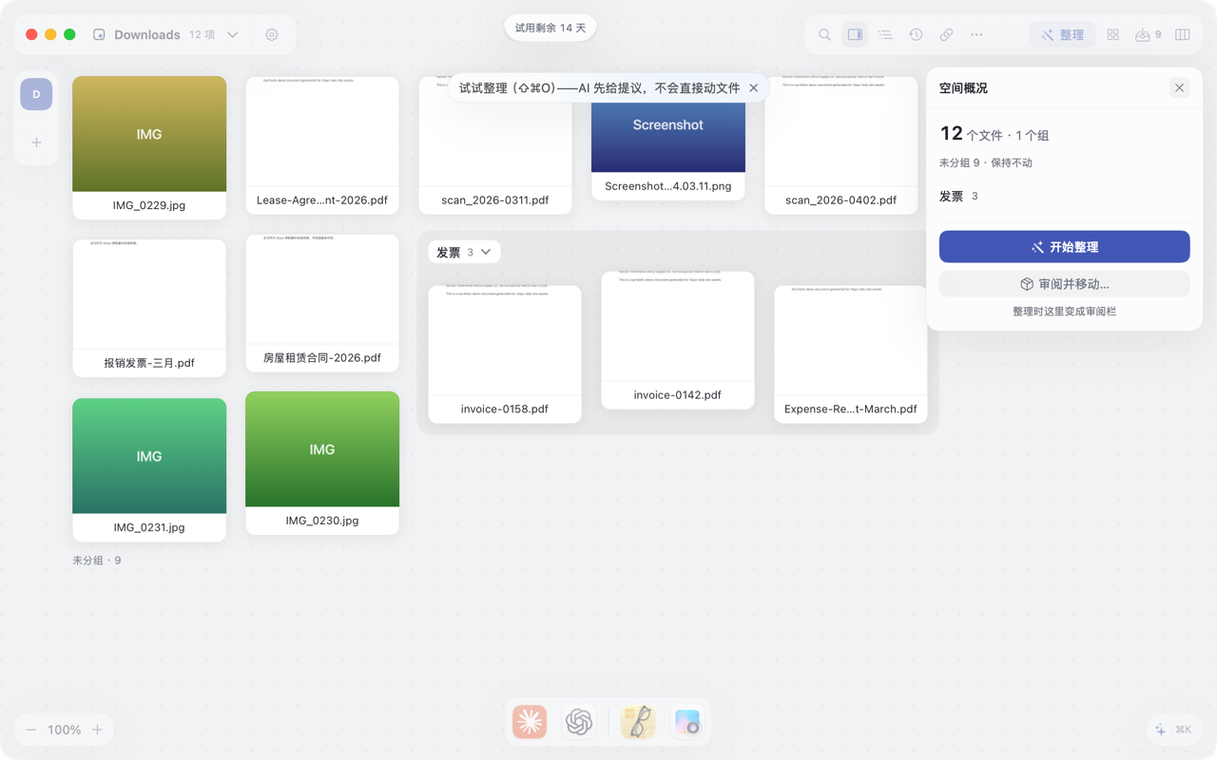
Task: Open the more options ellipsis
Action: click(976, 34)
